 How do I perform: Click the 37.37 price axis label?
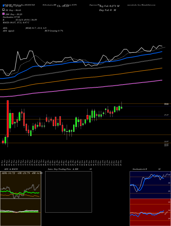166,115
